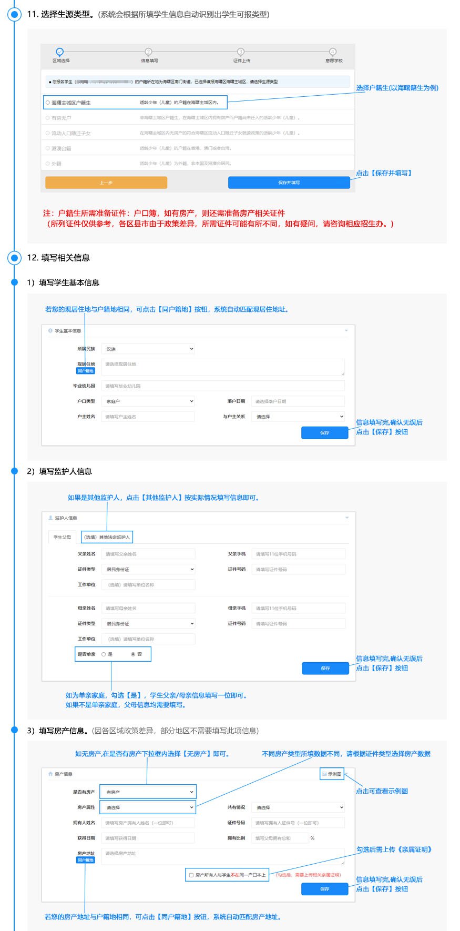Click the 学生基本信息 info icon

(x=50, y=331)
